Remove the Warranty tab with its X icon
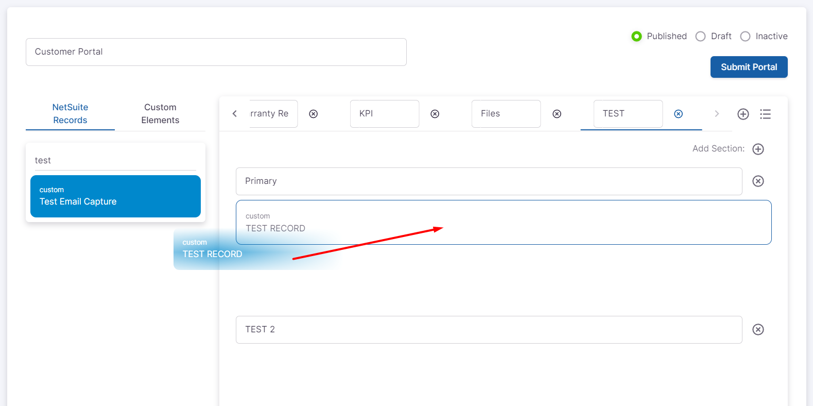 (313, 114)
